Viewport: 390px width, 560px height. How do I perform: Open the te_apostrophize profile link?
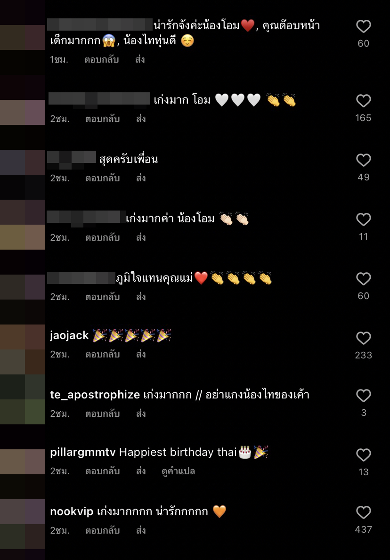point(95,395)
